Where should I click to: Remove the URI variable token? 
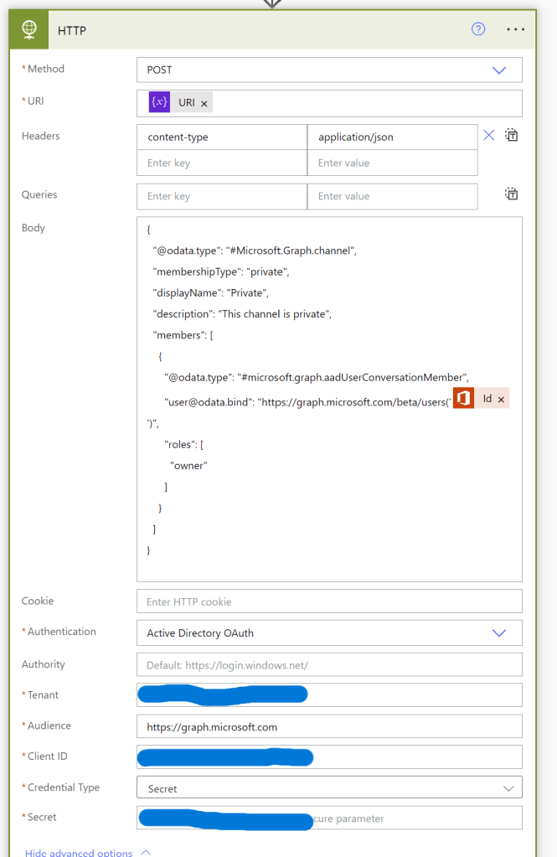tap(204, 103)
